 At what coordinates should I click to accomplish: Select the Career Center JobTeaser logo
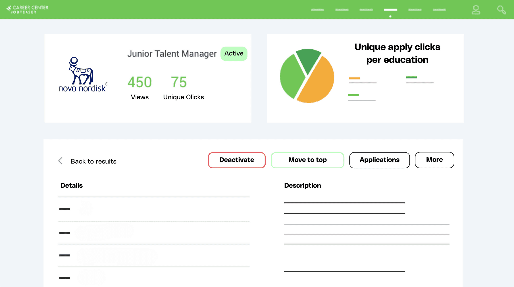coord(27,9)
